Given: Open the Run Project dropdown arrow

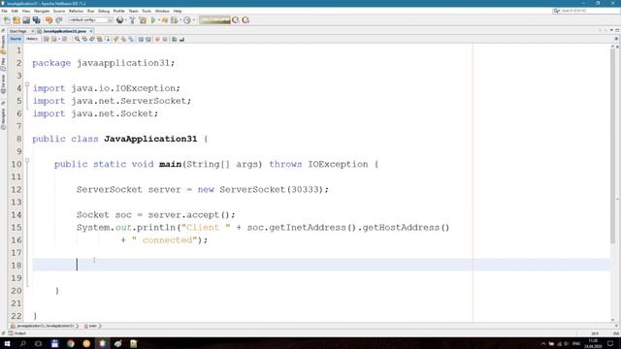Looking at the screenshot, I should (159, 20).
